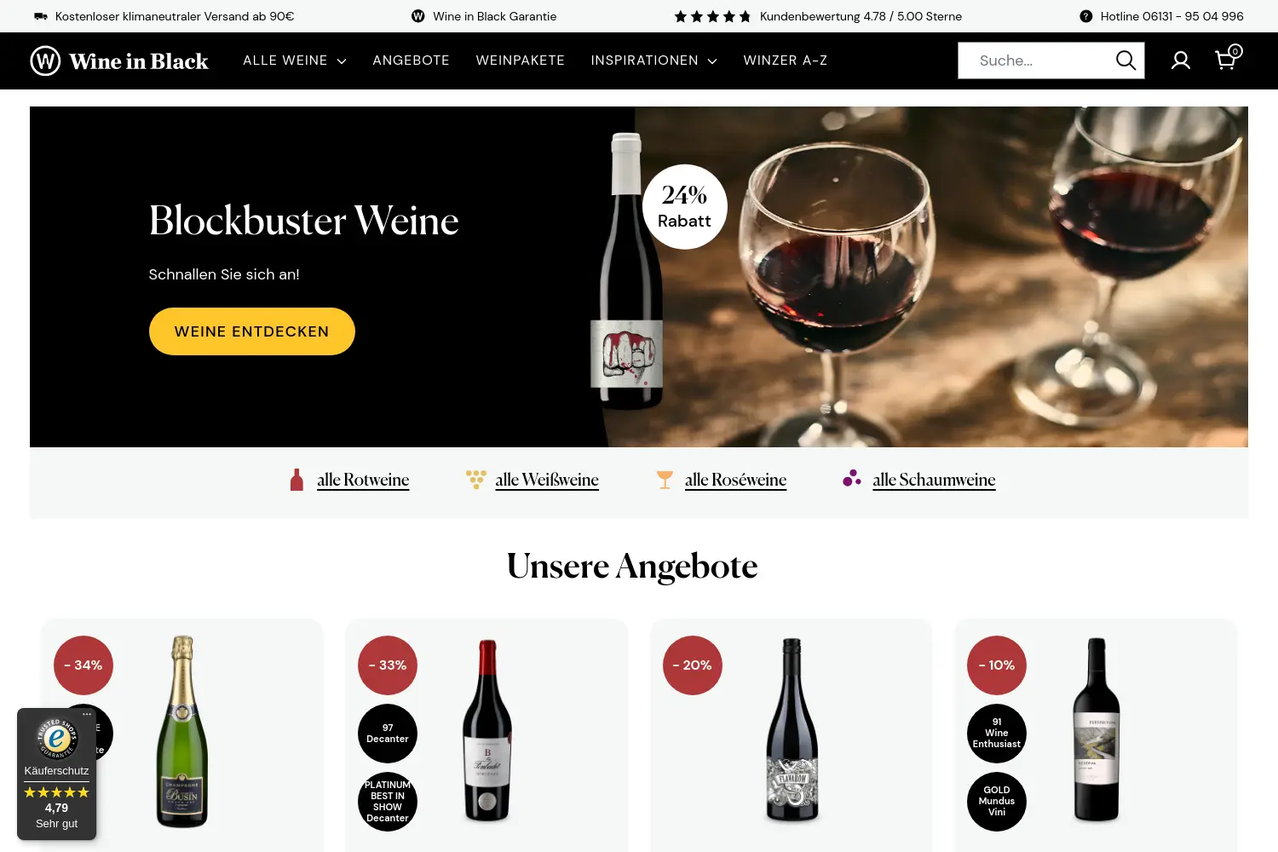This screenshot has height=852, width=1278.
Task: Open the Weinpakete menu item
Action: (x=521, y=60)
